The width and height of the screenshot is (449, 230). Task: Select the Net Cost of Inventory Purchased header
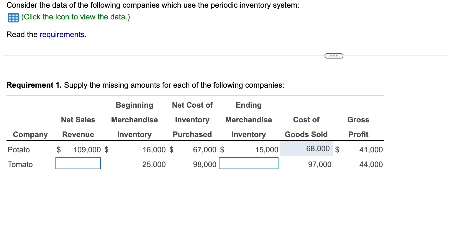pos(192,120)
